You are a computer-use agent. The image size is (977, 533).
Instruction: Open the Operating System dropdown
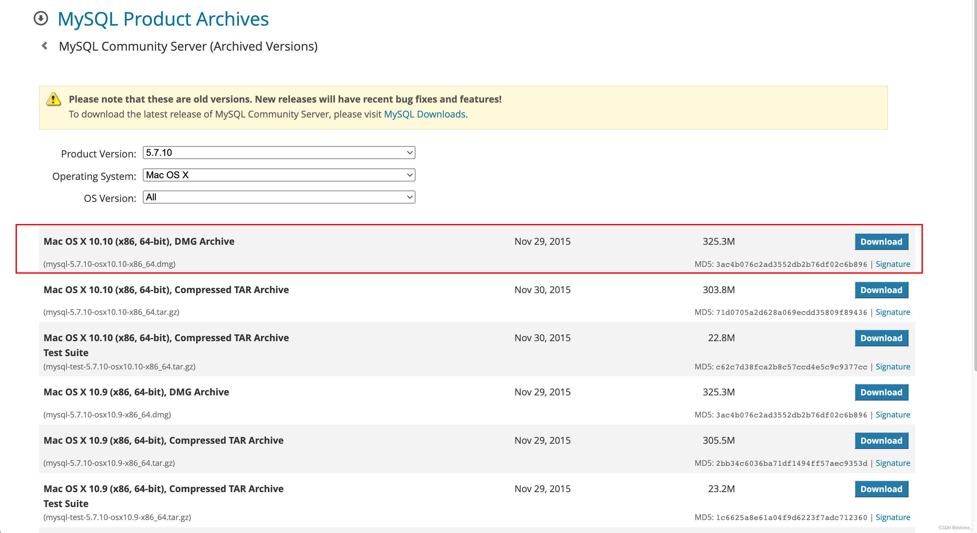pyautogui.click(x=279, y=175)
